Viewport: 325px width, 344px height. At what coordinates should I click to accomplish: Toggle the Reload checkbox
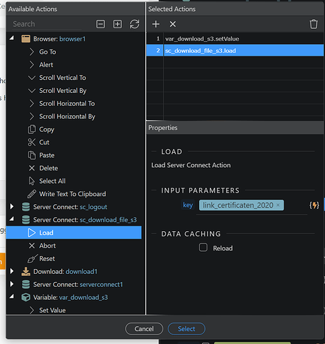click(x=203, y=248)
